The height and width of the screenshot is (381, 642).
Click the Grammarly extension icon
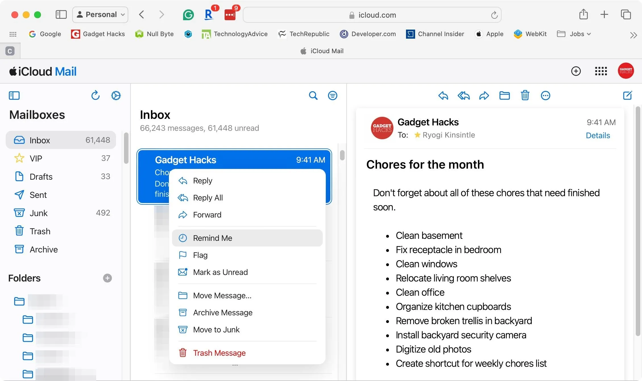coord(188,15)
